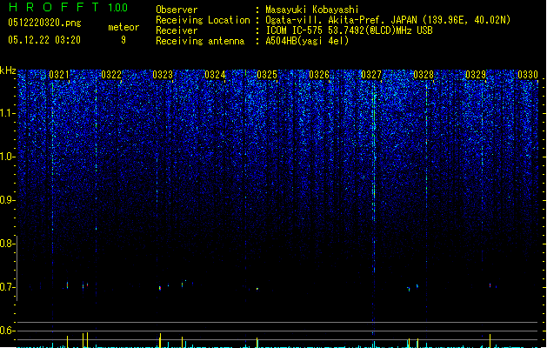The width and height of the screenshot is (547, 348).
Task: Click the 0322 time marker
Action: tap(111, 75)
